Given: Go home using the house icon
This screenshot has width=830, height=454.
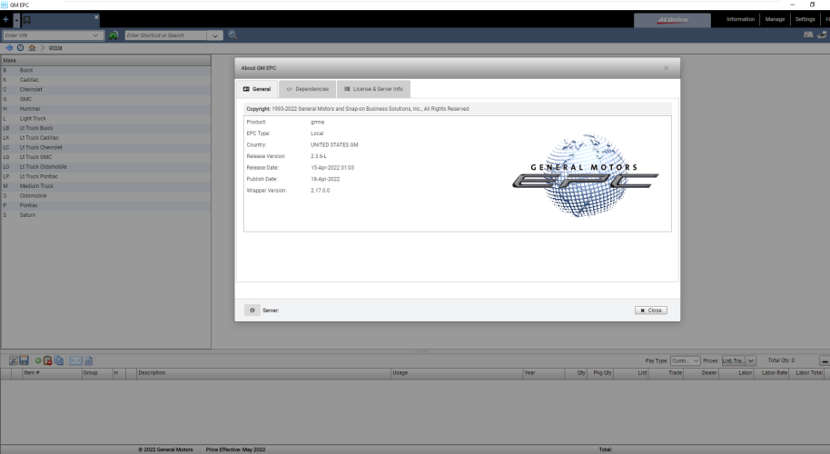Looking at the screenshot, I should pyautogui.click(x=32, y=47).
